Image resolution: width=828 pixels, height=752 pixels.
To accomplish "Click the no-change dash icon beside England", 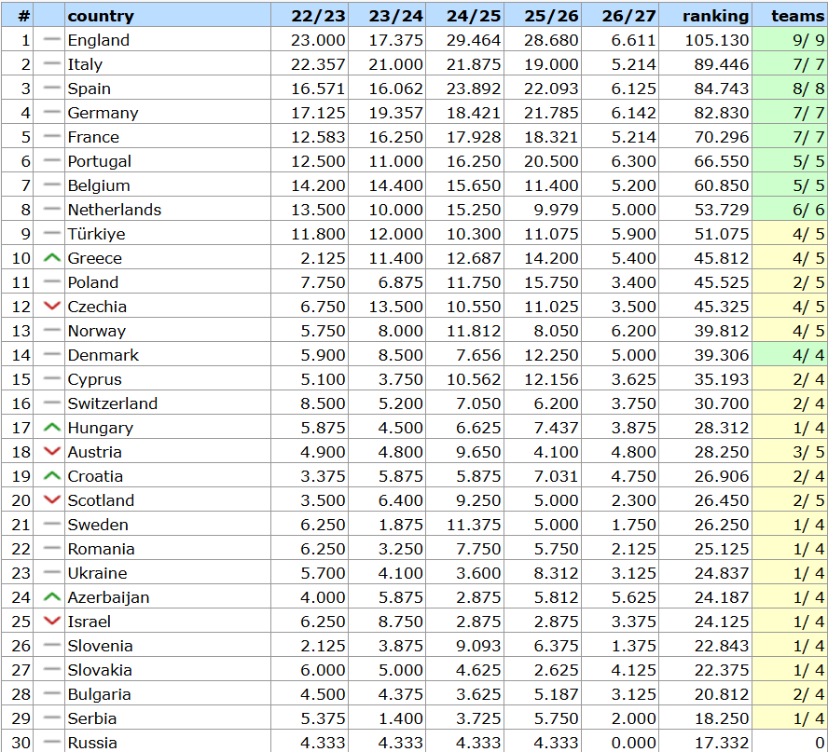I will pos(52,39).
